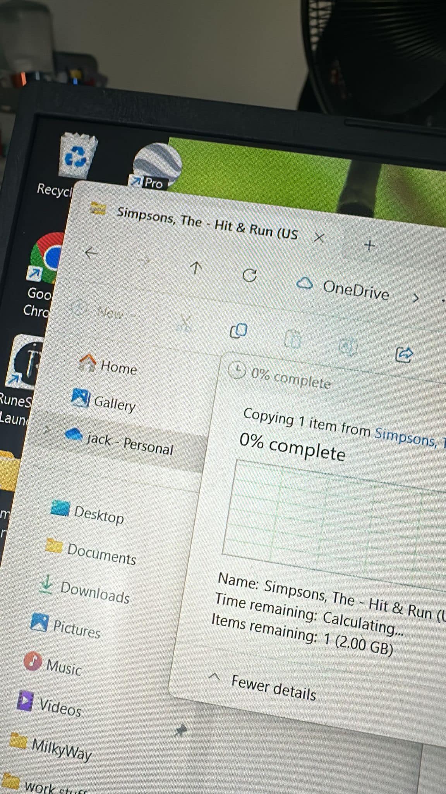Image resolution: width=446 pixels, height=794 pixels.
Task: Open Pictures quick access folder
Action: coord(66,626)
